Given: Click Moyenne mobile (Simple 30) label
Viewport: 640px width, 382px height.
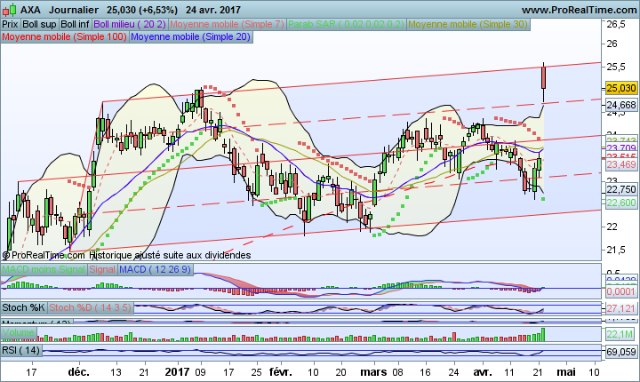Looking at the screenshot, I should 468,25.
